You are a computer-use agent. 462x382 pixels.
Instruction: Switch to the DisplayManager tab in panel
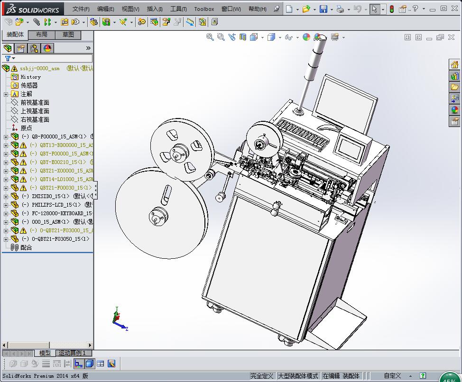pos(47,48)
